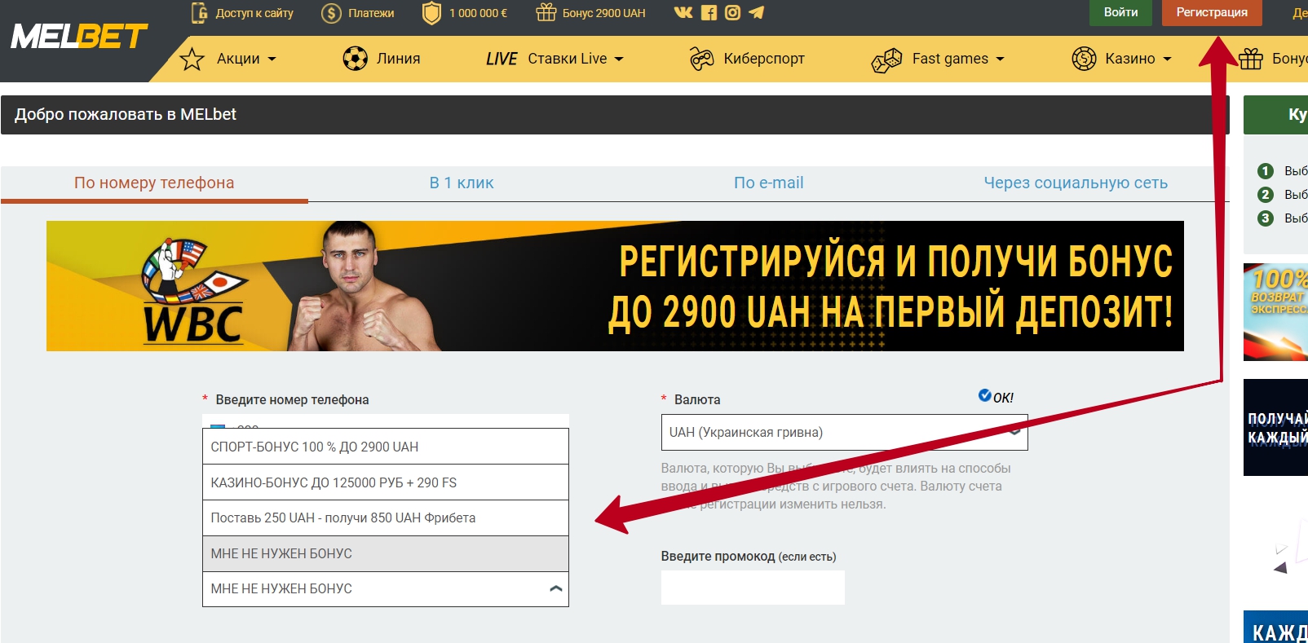Viewport: 1308px width, 643px height.
Task: Open the Instagram social icon
Action: 732,12
